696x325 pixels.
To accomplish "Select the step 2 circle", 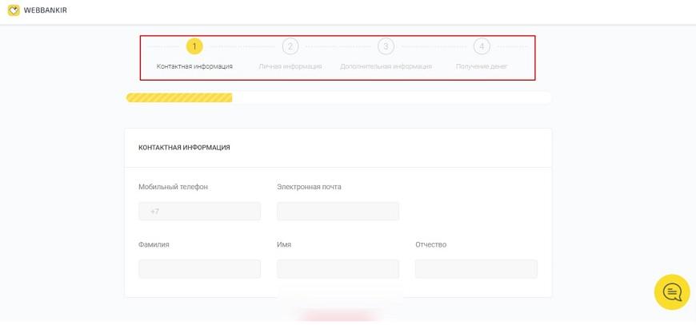I will (290, 46).
